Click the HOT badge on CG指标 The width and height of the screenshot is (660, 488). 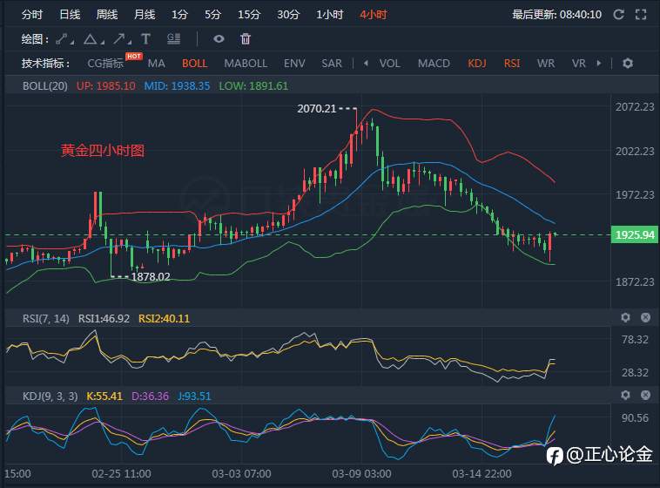(x=134, y=56)
